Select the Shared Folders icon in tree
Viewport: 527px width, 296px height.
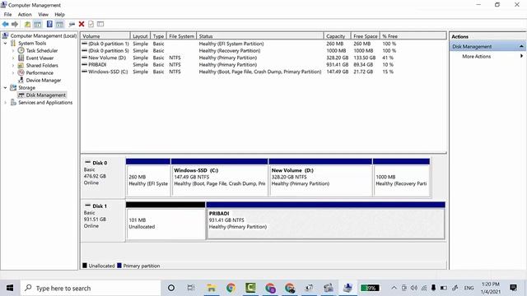coord(21,65)
